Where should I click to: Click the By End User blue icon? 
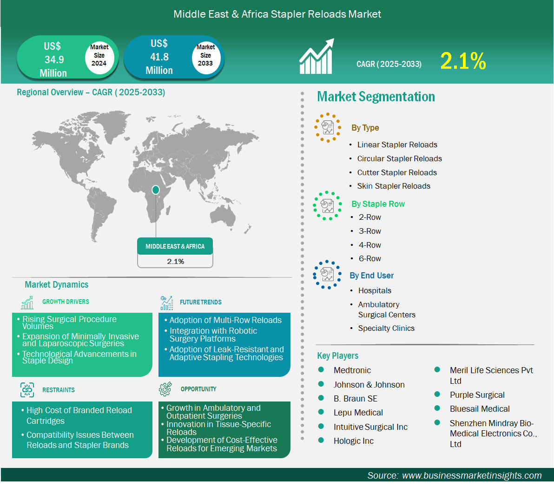(x=328, y=275)
